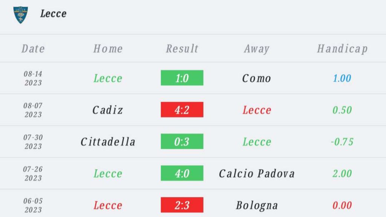Click the Result column header
The height and width of the screenshot is (217, 386).
click(x=182, y=49)
